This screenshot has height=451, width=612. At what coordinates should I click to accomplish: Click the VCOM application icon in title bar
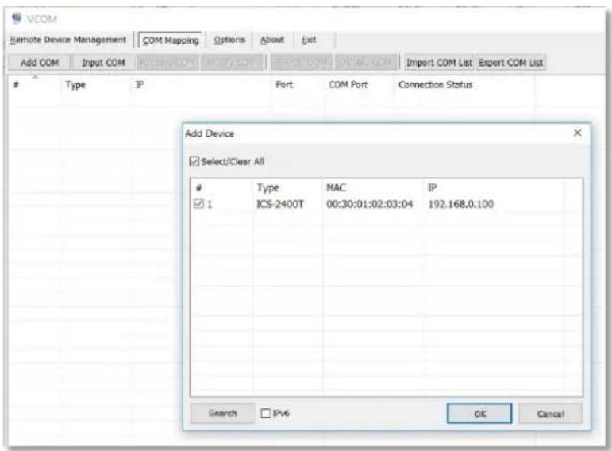click(17, 18)
